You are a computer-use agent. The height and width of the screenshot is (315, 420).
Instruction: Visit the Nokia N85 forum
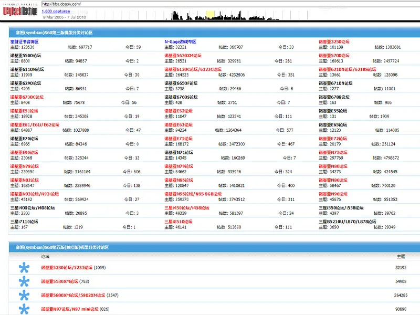pyautogui.click(x=178, y=180)
